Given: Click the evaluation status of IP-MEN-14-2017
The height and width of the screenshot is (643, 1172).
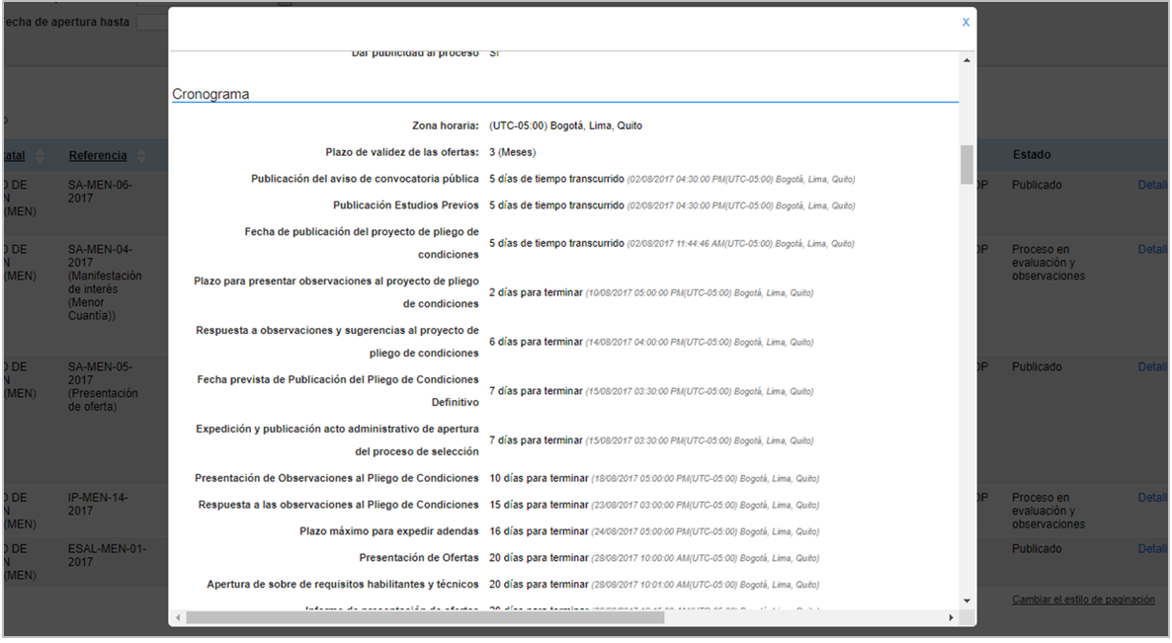Looking at the screenshot, I should [1048, 511].
